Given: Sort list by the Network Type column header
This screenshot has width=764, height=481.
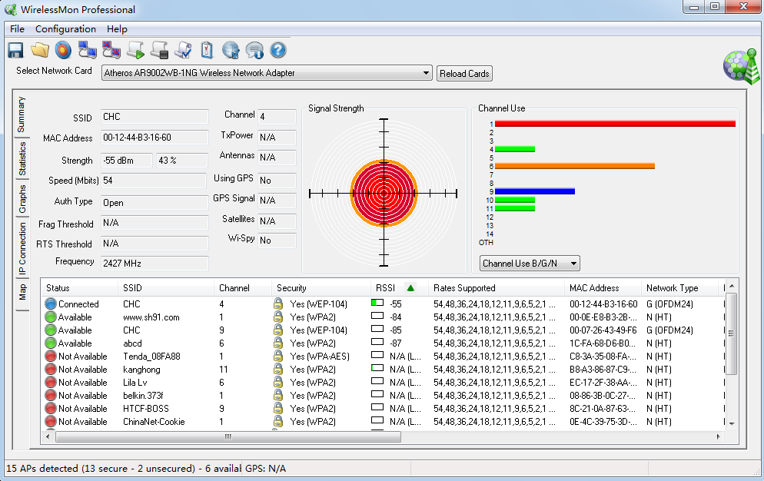Looking at the screenshot, I should [680, 288].
